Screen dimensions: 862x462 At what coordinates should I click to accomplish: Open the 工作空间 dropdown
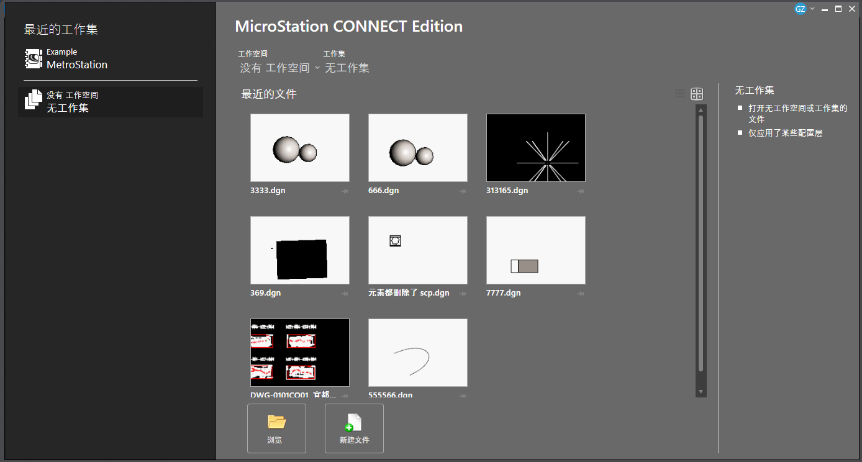[x=279, y=68]
